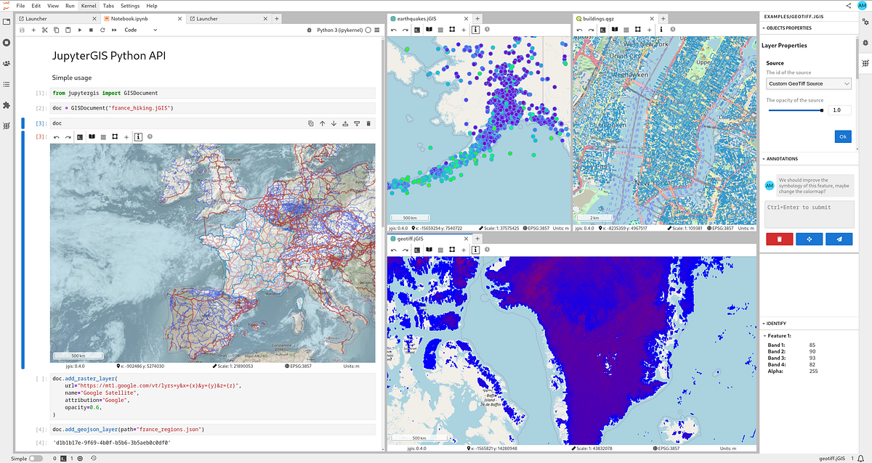872x463 pixels.
Task: Select the new layer plus icon in geotiff.jGIS toolbar
Action: [x=464, y=249]
